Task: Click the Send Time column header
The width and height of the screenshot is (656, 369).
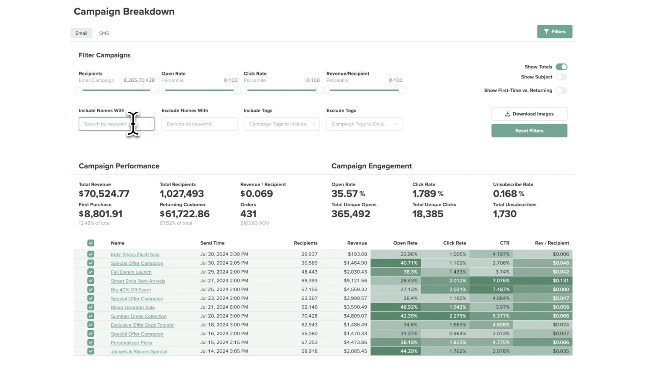Action: point(212,243)
